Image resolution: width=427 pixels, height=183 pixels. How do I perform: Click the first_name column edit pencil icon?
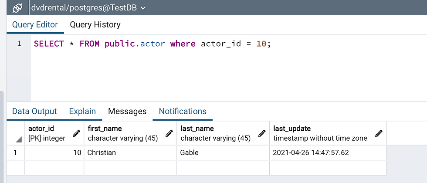point(169,133)
